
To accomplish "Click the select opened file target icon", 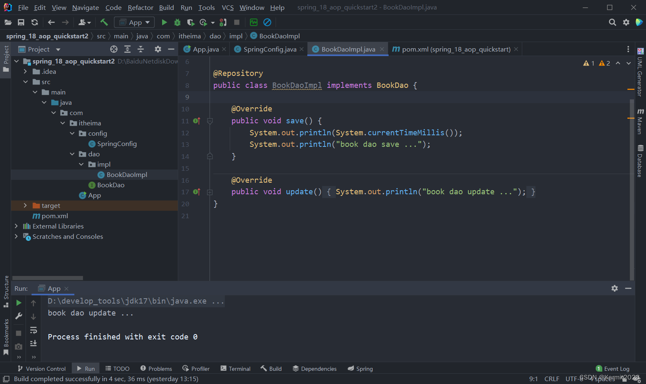I will [114, 49].
